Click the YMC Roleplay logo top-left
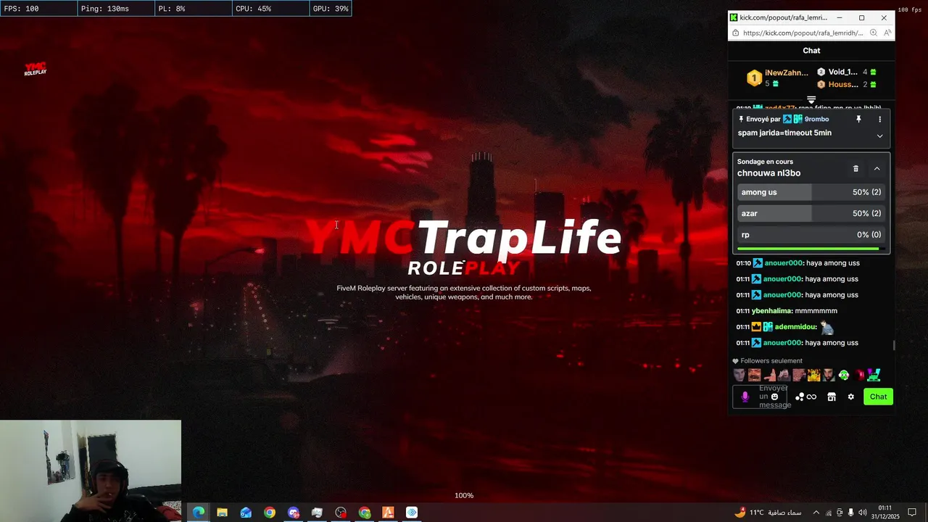928x522 pixels. 35,69
